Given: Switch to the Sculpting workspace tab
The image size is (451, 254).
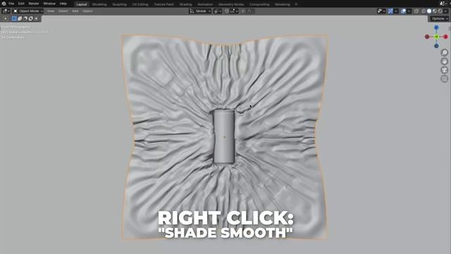Looking at the screenshot, I should pos(119,4).
